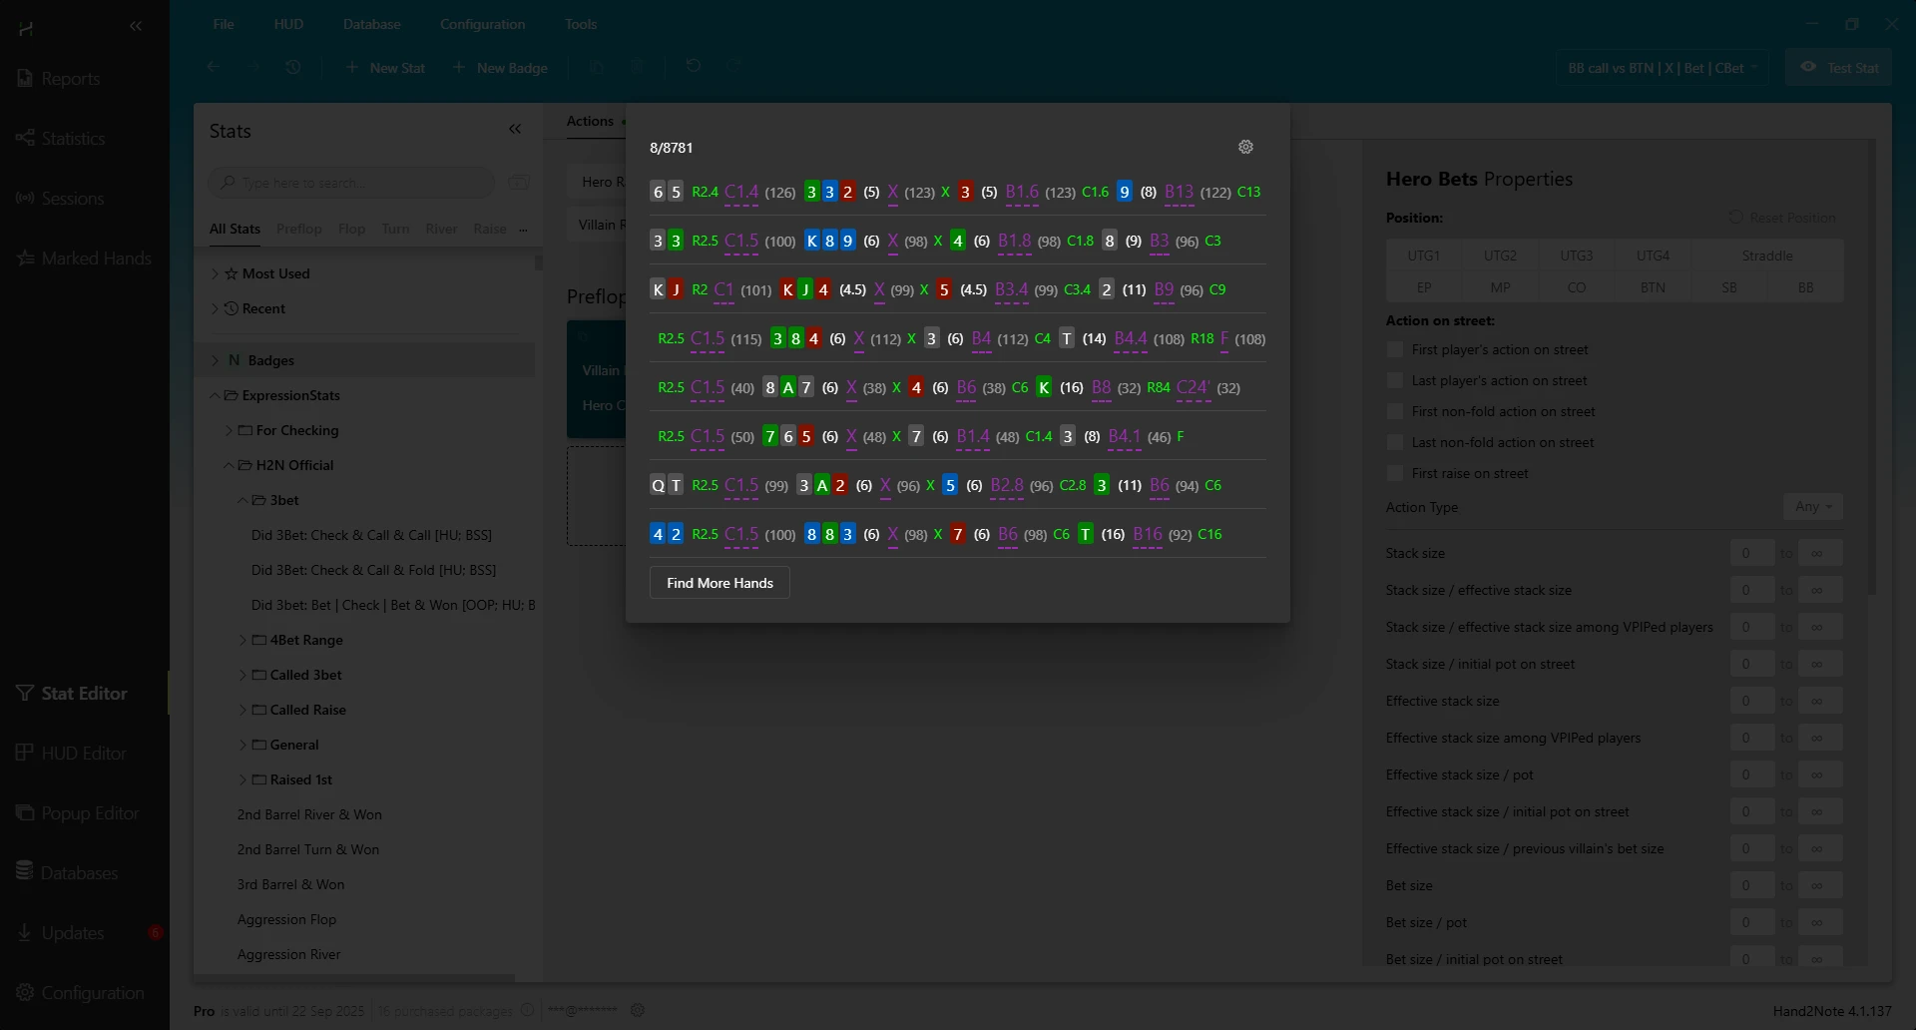Collapse the Stats panel with chevron icon

point(515,130)
